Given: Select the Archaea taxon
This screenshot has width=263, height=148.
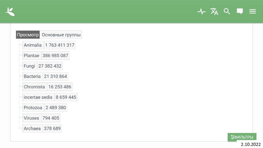Looking at the screenshot, I should tap(33, 128).
